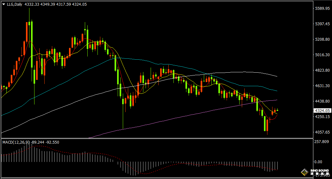Click the 5016.30 price axis label
The image size is (332, 179).
[x=322, y=55]
